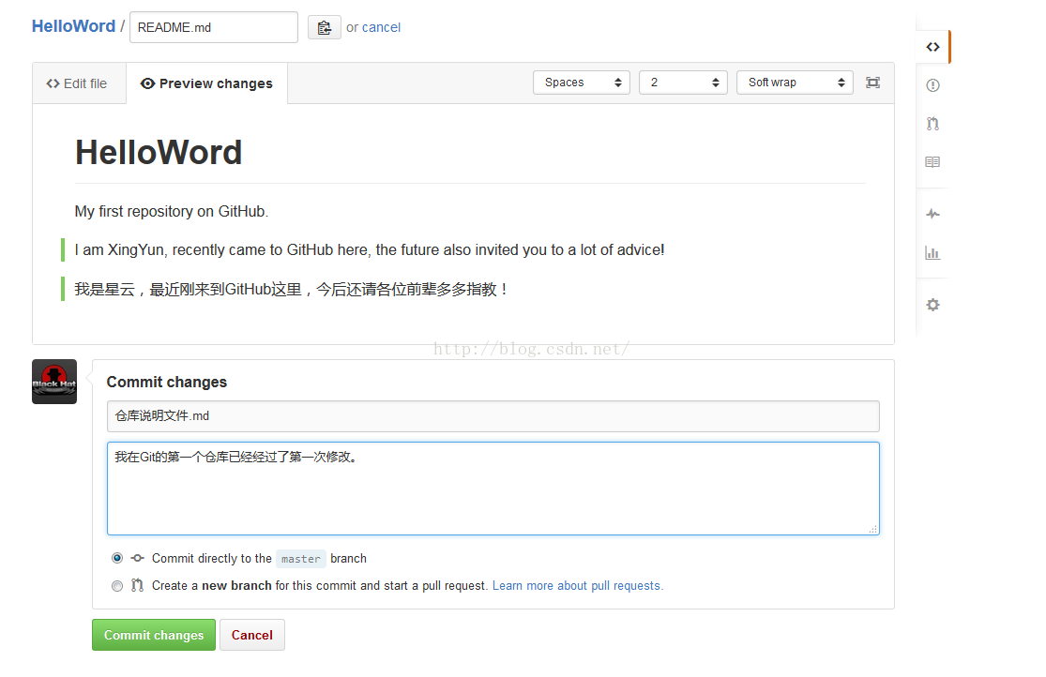Open the Issues icon in sidebar
The image size is (1046, 677).
932,85
